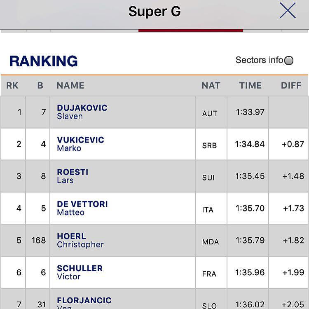
Task: Click the NAT column header
Action: click(211, 86)
